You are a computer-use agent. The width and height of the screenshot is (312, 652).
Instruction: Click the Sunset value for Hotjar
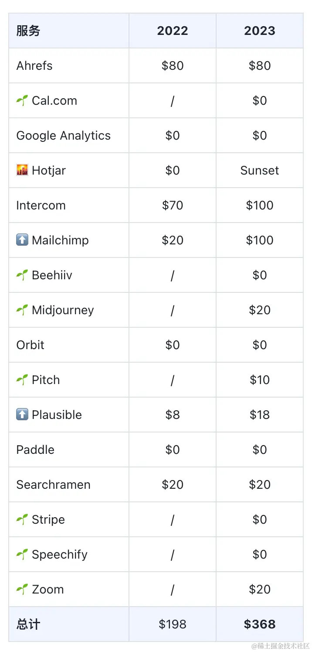[x=260, y=170]
